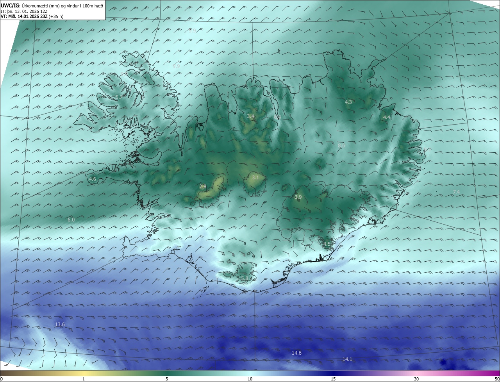Image resolution: width=500 pixels, height=382 pixels.
Task: Click the 'UWC/IG: Úrkomumætti (mm)' title line
Action: tap(52, 5)
